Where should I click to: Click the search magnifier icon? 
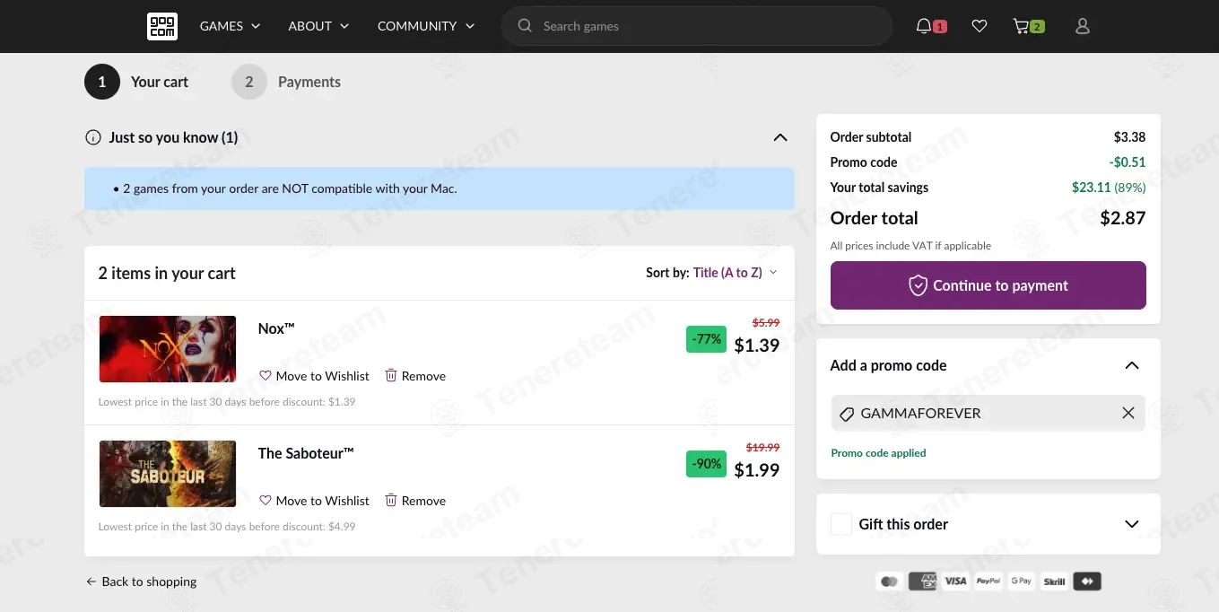pos(526,26)
